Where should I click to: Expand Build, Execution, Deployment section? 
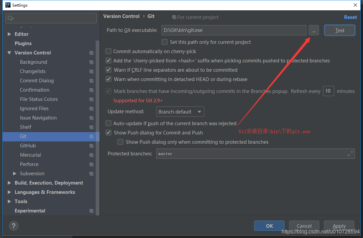tap(9, 183)
